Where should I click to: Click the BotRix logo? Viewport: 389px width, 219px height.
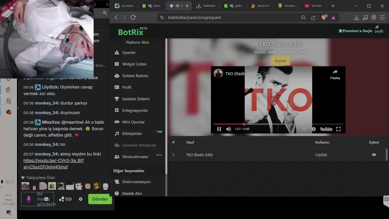pyautogui.click(x=133, y=31)
